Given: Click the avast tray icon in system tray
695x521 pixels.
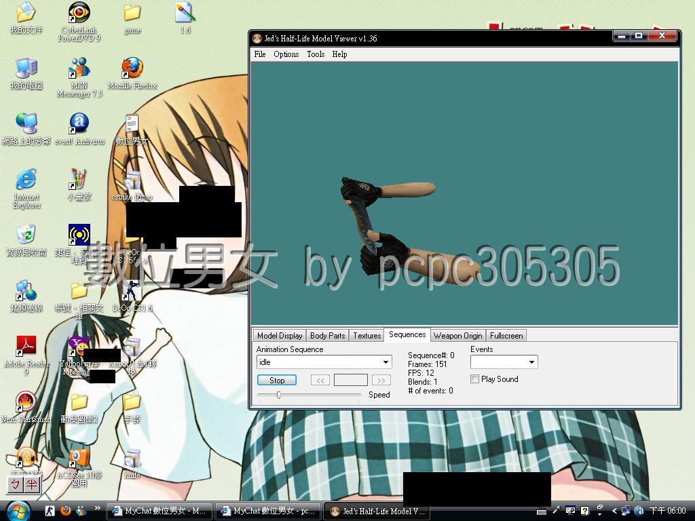Looking at the screenshot, I should coord(639,511).
